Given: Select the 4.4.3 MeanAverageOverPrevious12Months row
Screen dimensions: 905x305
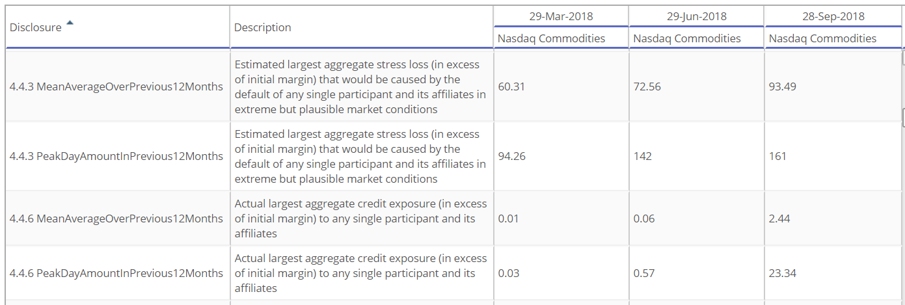Looking at the screenshot, I should tap(453, 86).
